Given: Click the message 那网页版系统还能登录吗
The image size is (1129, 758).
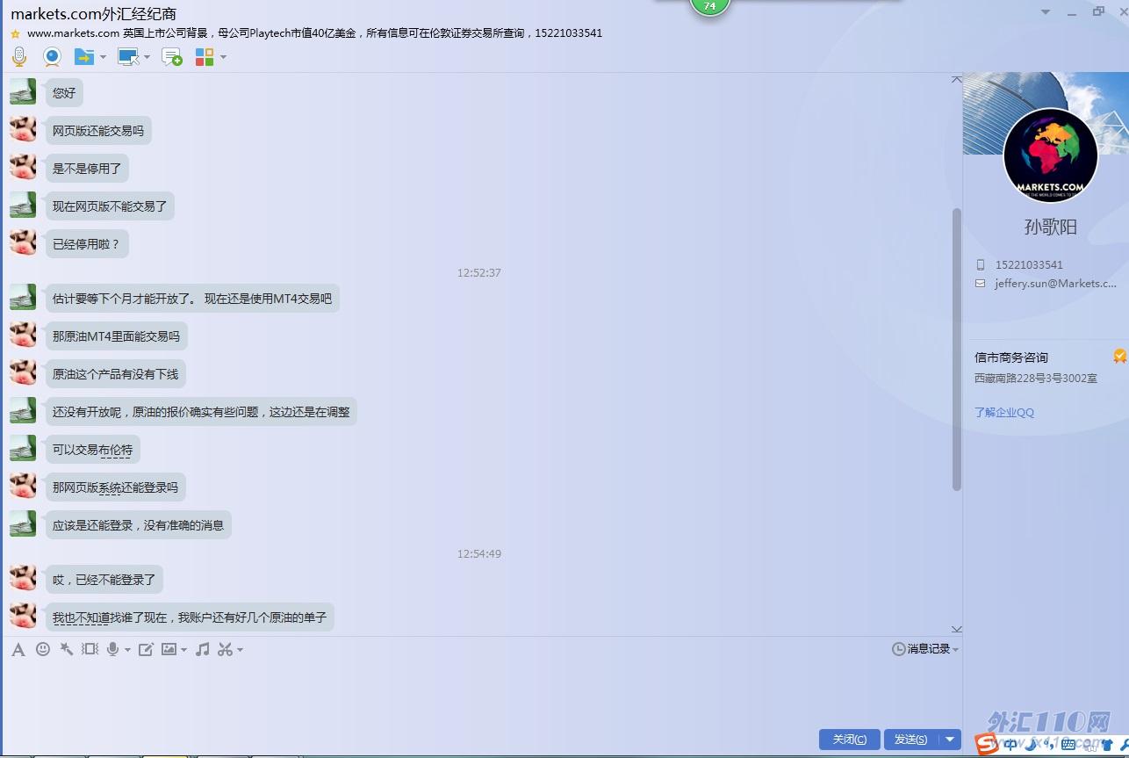Looking at the screenshot, I should pyautogui.click(x=115, y=487).
